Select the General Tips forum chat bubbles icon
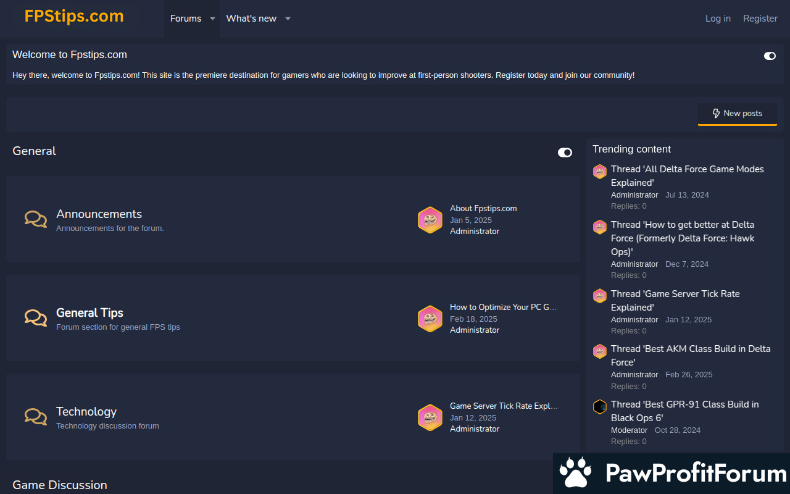Screen dimensions: 790x494 pyautogui.click(x=36, y=318)
